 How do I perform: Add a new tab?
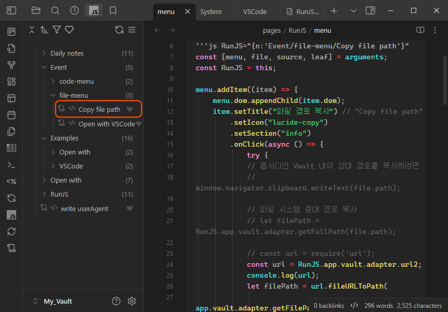[x=334, y=11]
